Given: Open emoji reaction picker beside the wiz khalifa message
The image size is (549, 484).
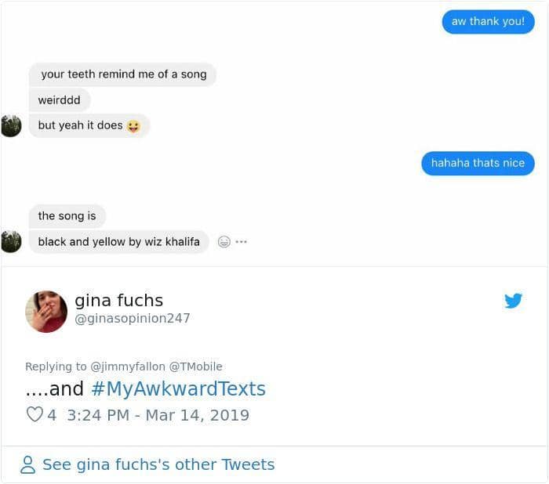Looking at the screenshot, I should pyautogui.click(x=224, y=242).
